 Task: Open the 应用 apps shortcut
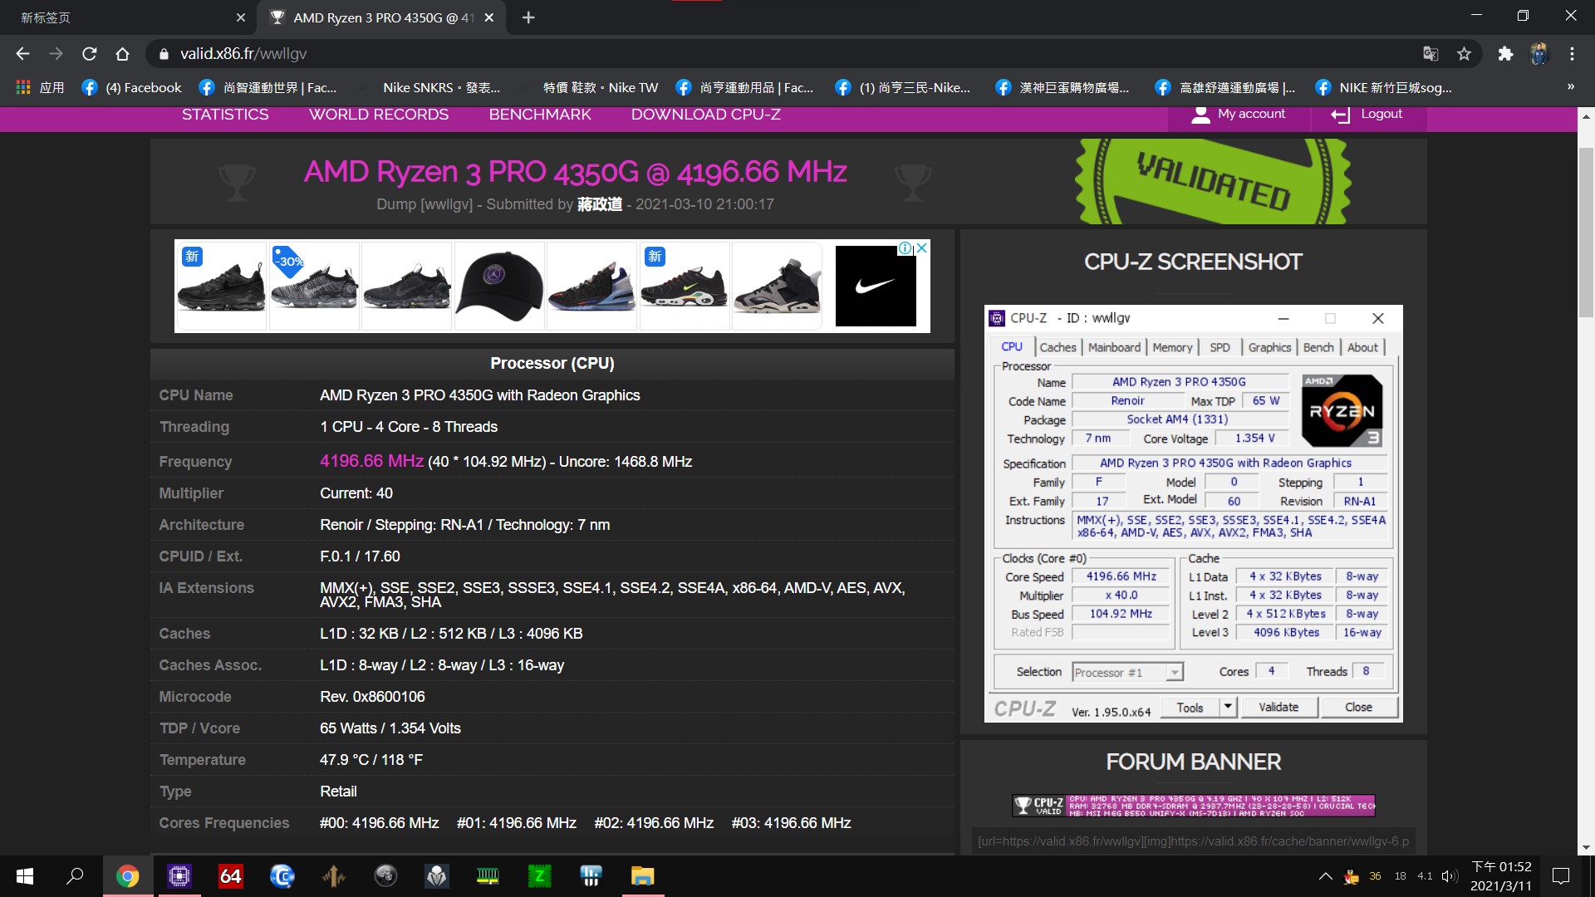(40, 87)
